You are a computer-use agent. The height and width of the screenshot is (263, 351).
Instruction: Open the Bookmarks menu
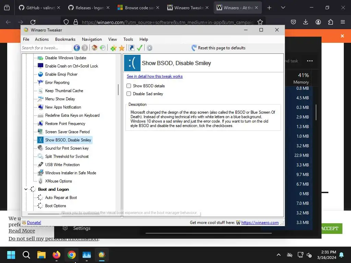coord(65,39)
